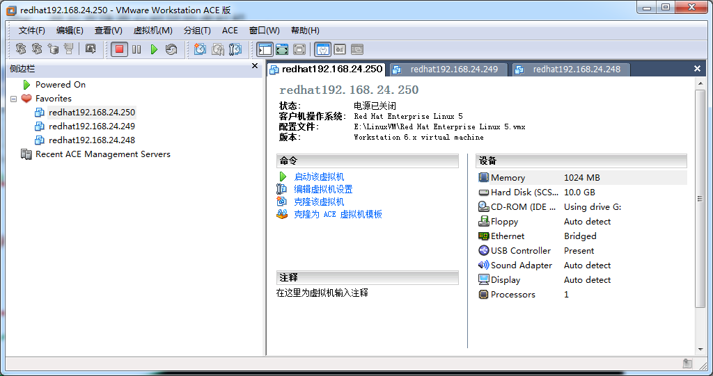Select the Favorites folder in sidebar

(53, 99)
